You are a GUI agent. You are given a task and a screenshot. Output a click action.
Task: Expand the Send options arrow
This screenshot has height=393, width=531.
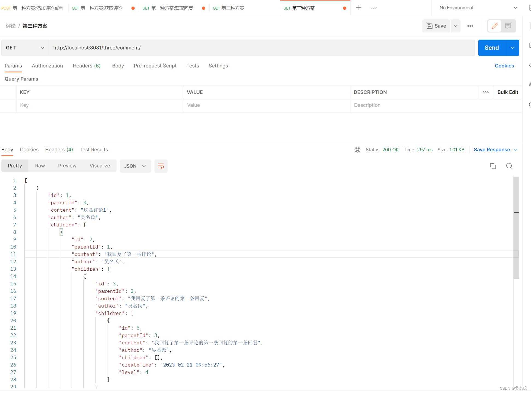point(513,48)
